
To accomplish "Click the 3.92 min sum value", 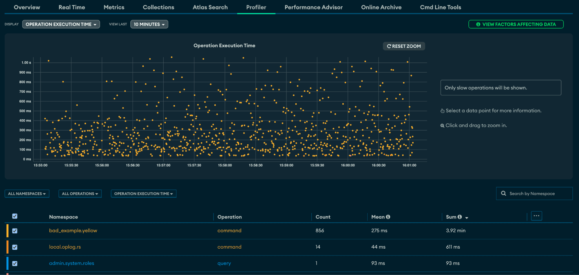I will tap(456, 231).
